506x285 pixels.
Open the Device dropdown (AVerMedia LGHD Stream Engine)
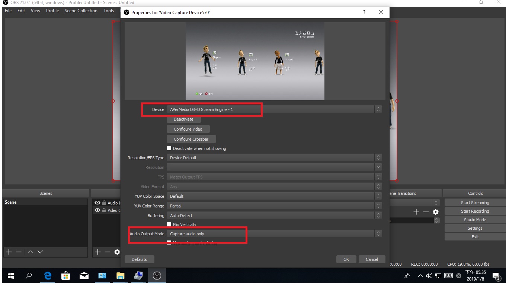pos(274,109)
